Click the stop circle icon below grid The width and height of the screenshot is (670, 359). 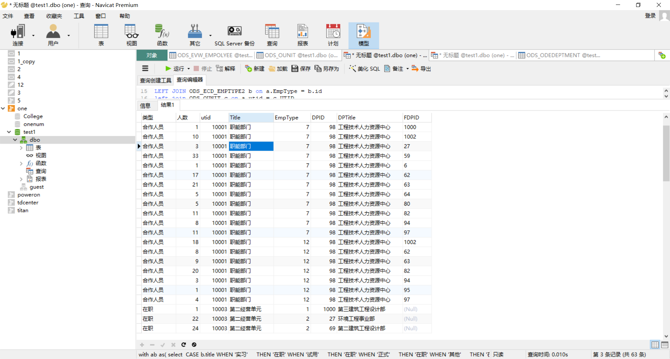point(194,345)
